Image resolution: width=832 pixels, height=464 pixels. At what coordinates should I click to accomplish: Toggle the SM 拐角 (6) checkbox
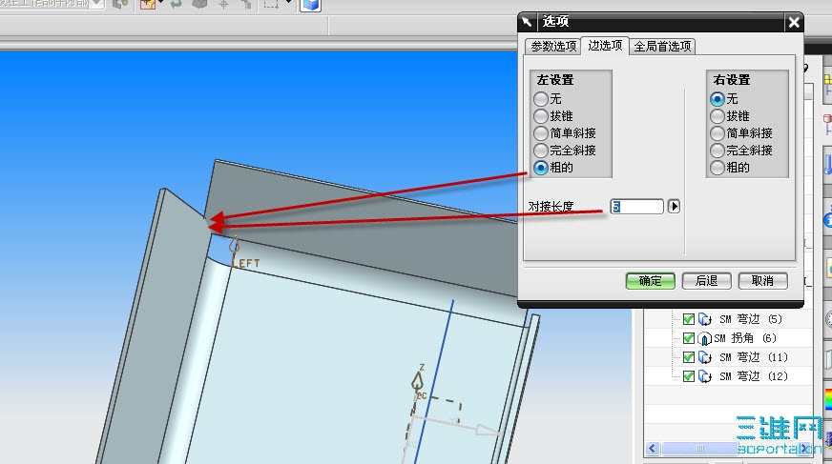pyautogui.click(x=689, y=338)
